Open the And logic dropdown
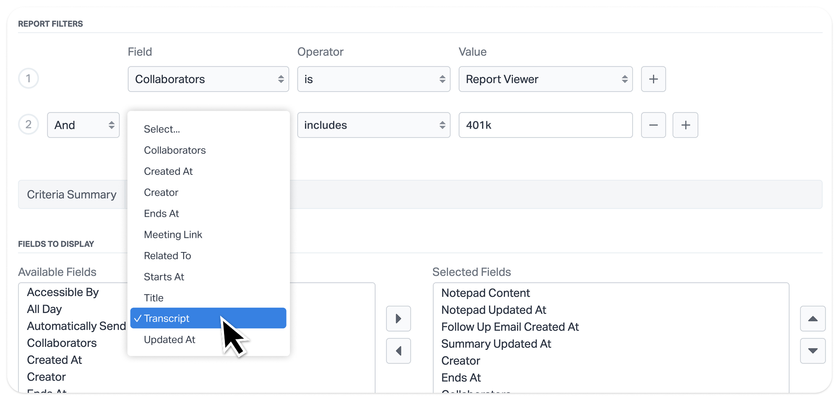Screen dimensions: 839x400 tap(83, 125)
